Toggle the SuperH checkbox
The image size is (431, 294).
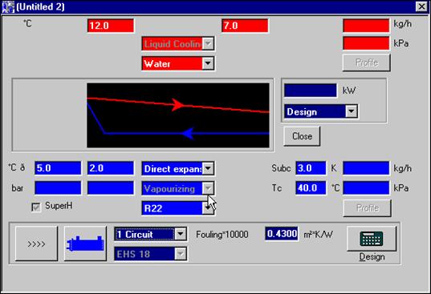(x=36, y=207)
